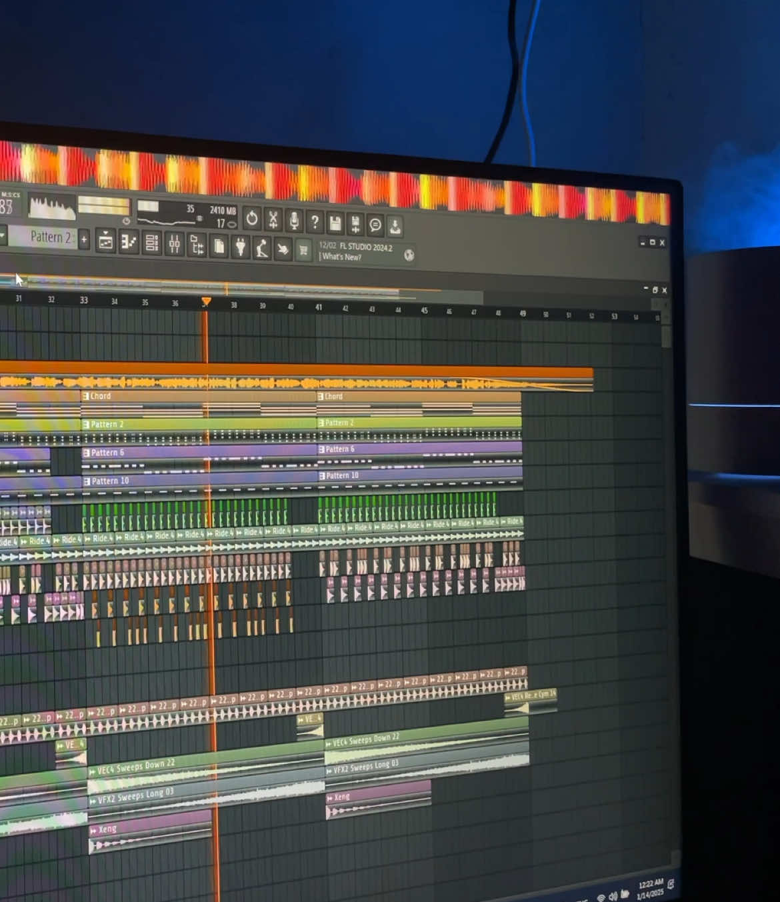The width and height of the screenshot is (780, 902).
Task: Click the oscilloscope waveform display in the toolbar
Action: pyautogui.click(x=52, y=207)
